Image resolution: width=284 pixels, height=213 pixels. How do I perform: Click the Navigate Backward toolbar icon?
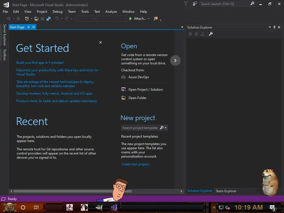point(9,19)
